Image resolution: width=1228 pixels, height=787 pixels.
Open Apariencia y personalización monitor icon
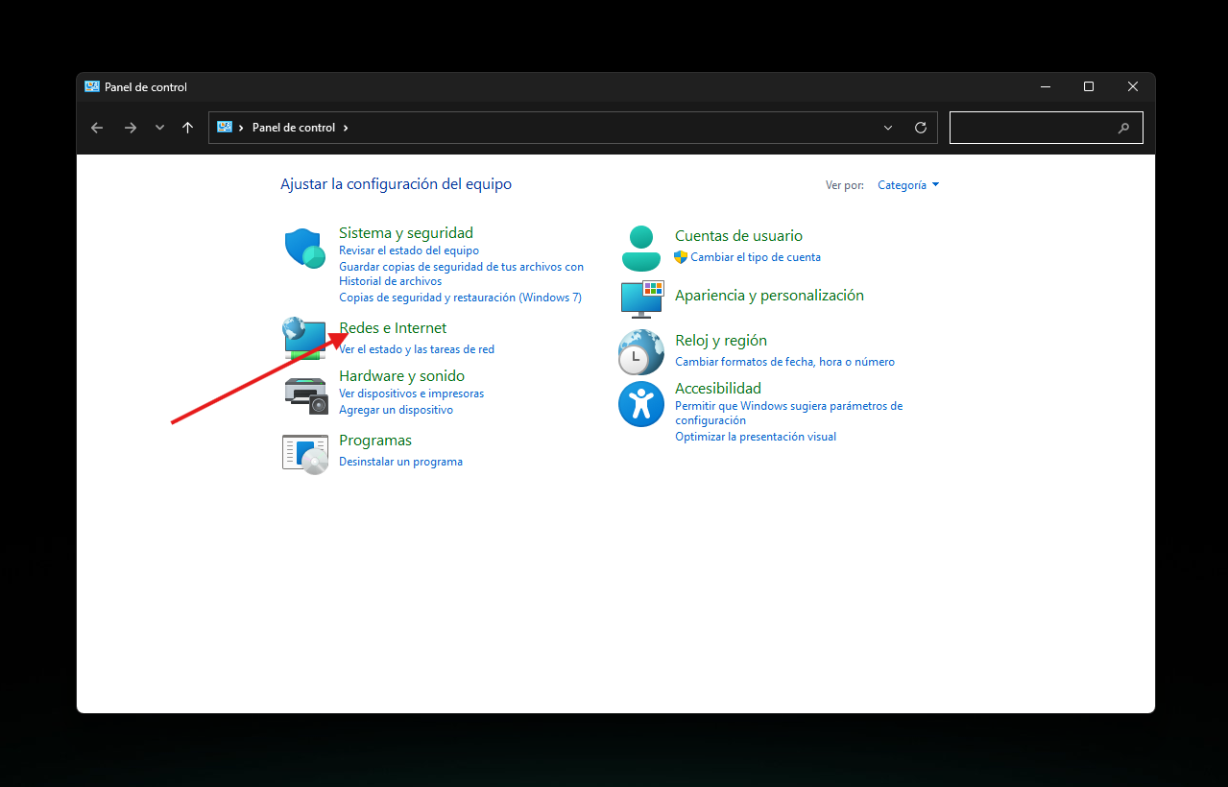coord(641,299)
